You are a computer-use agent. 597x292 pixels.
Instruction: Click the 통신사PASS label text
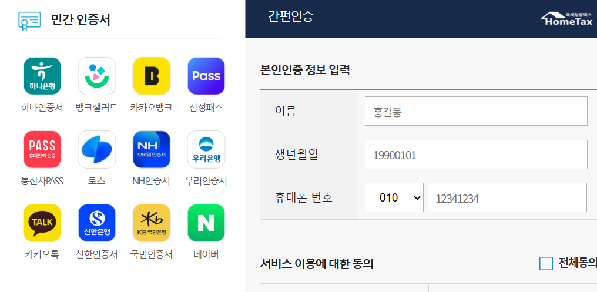(42, 181)
